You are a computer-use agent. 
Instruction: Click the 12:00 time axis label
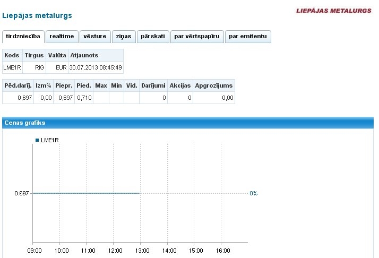(x=115, y=251)
